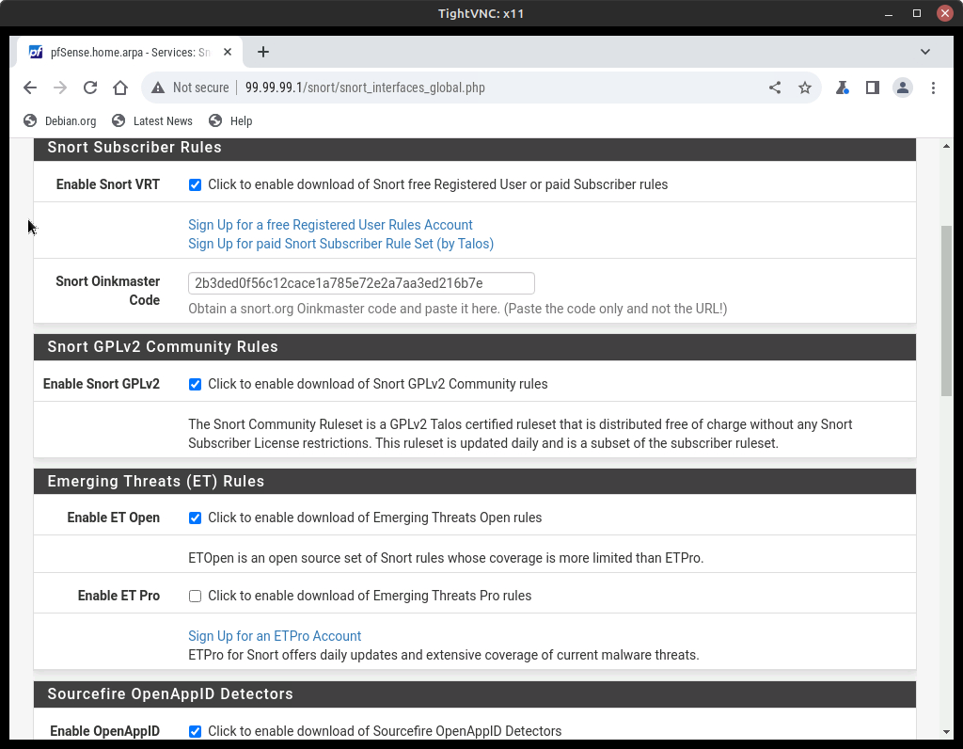Open Sign Up for an ETPro Account
The width and height of the screenshot is (963, 749).
(x=275, y=636)
